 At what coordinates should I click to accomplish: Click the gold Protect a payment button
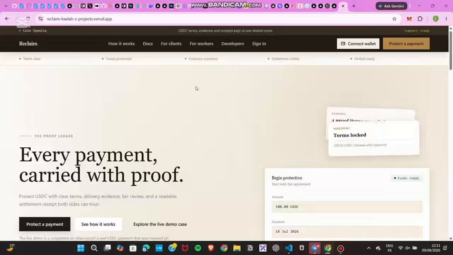pyautogui.click(x=406, y=43)
